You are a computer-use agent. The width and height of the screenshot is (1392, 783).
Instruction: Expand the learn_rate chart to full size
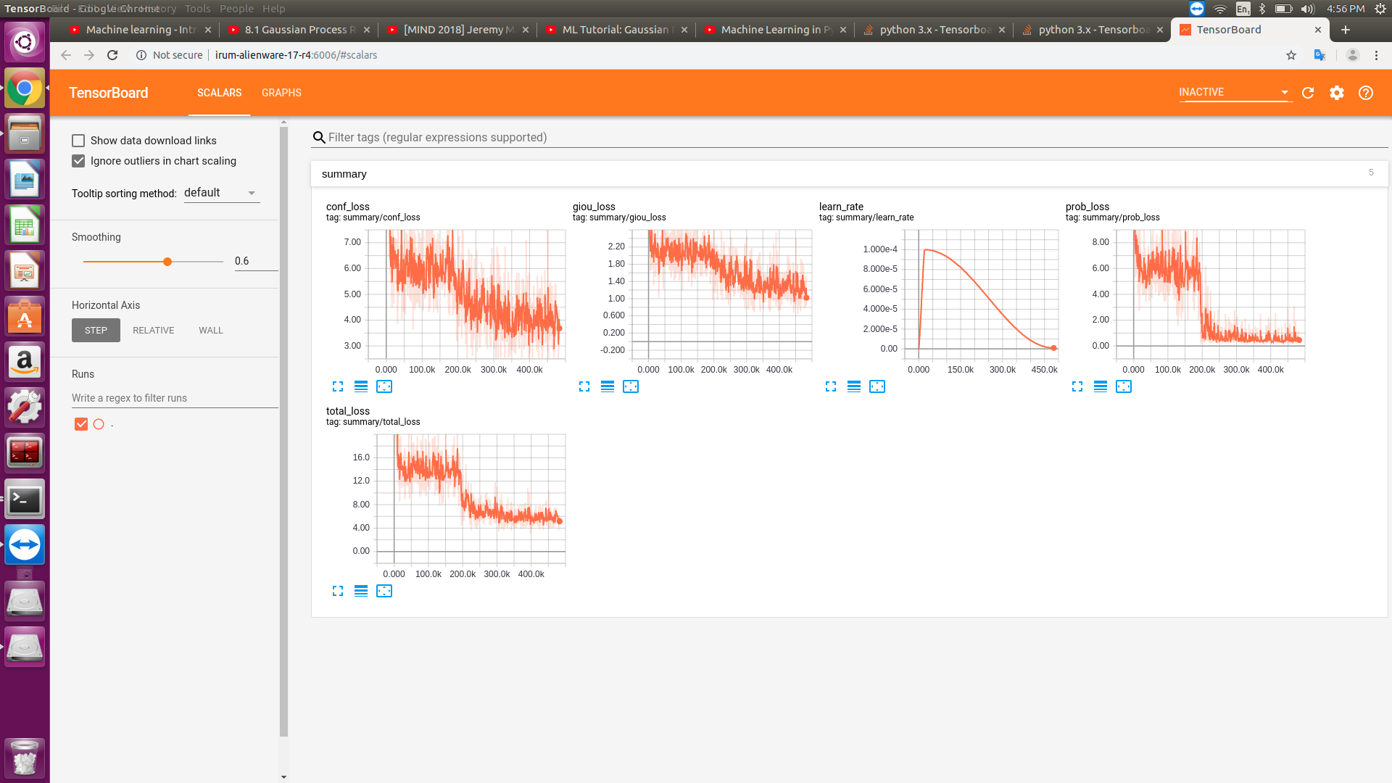(x=831, y=386)
